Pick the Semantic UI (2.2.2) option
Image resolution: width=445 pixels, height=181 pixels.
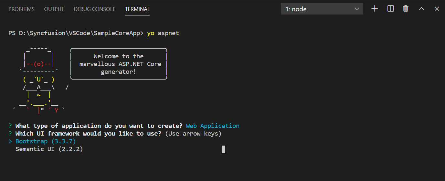49,149
